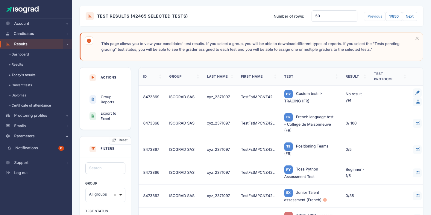Collapse the Results menu minus sign
431x215 pixels.
[67, 44]
